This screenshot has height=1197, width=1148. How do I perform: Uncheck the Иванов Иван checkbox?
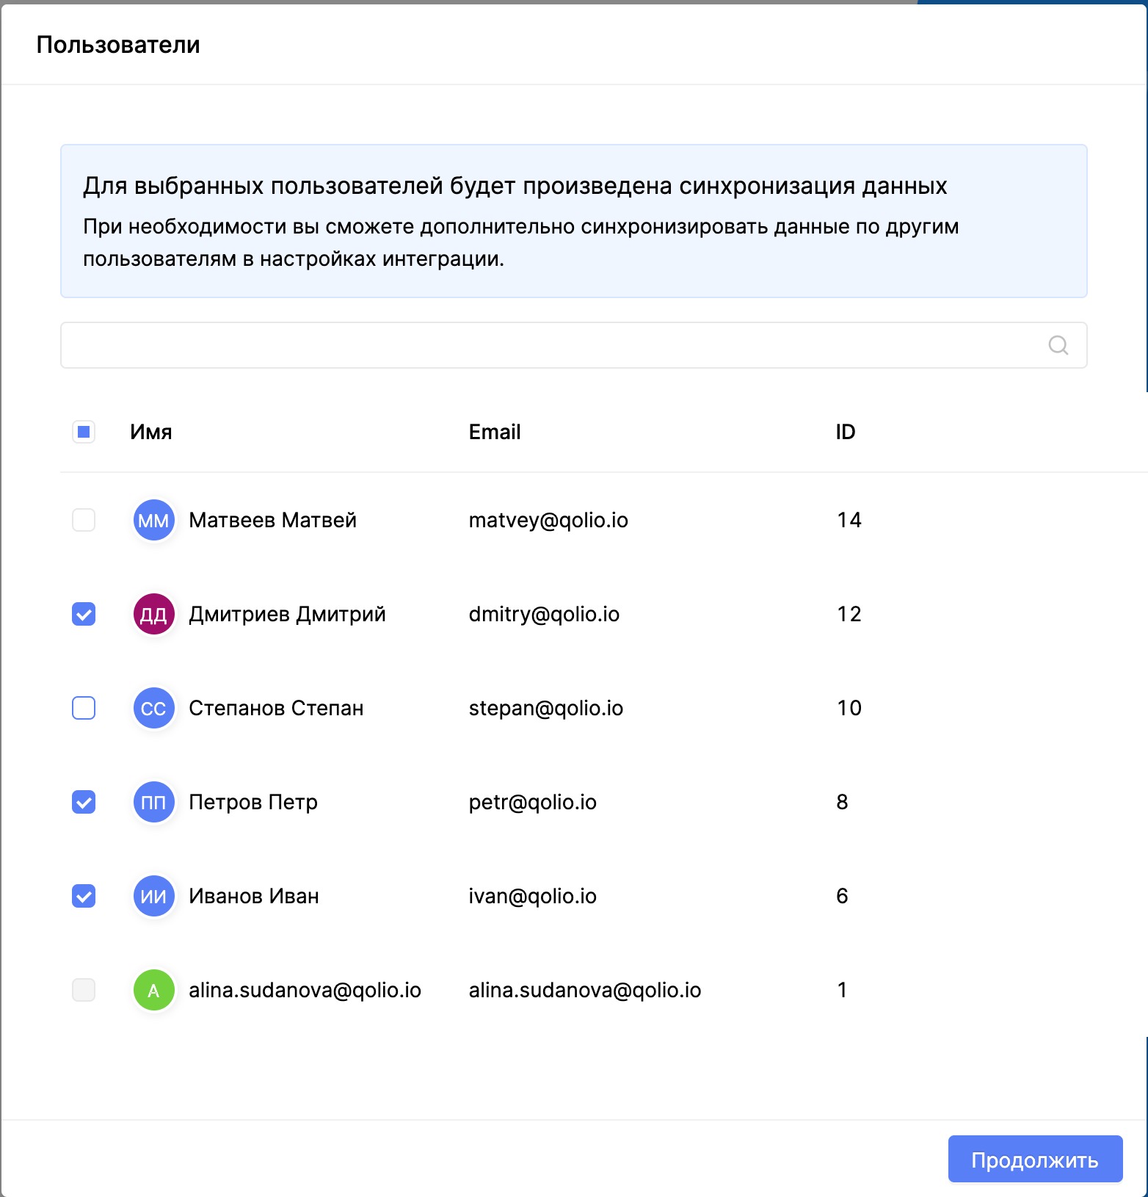tap(84, 896)
